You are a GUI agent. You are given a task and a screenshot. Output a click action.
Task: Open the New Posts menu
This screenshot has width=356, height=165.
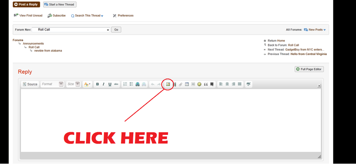[315, 30]
